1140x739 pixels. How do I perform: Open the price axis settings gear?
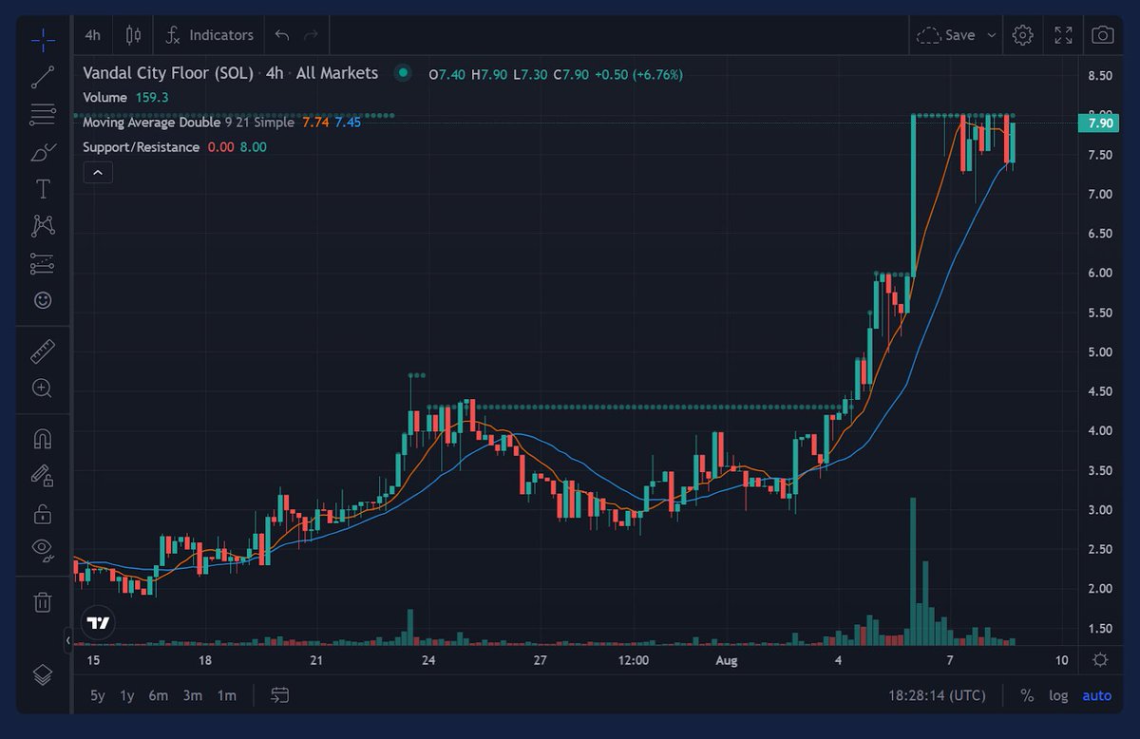coord(1100,660)
